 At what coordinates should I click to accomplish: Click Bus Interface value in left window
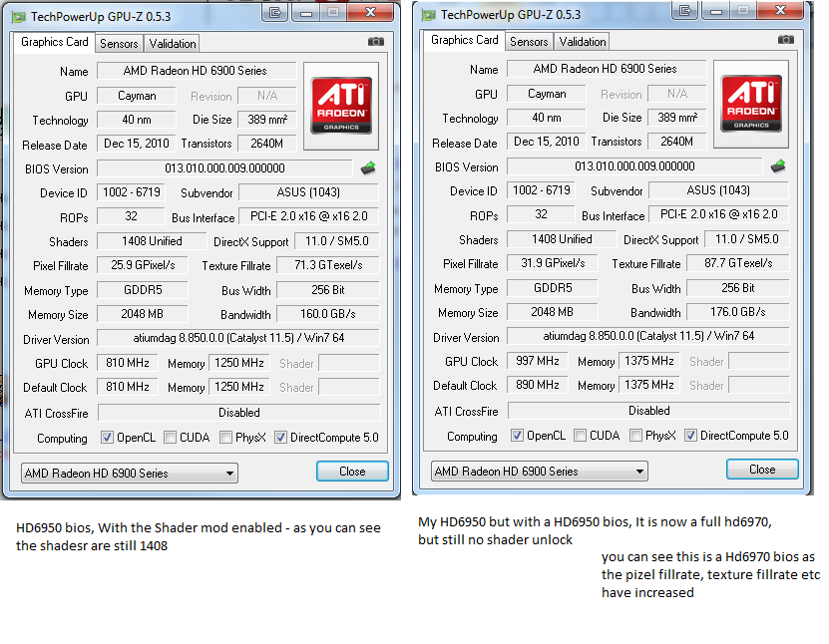coord(309,216)
